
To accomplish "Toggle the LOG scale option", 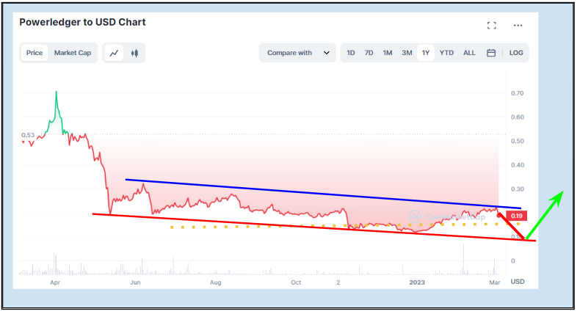I will pyautogui.click(x=516, y=53).
